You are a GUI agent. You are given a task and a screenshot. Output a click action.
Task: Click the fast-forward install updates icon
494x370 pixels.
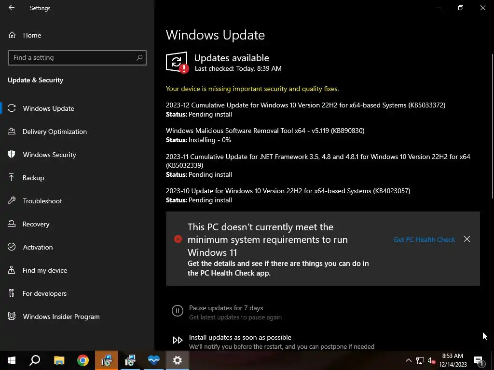click(x=178, y=340)
